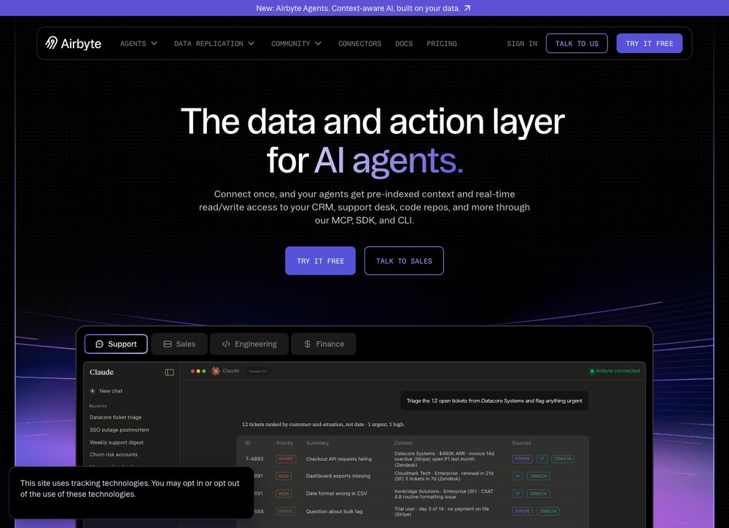Click the green Airbyte connected status dot
729x528 pixels.
592,371
